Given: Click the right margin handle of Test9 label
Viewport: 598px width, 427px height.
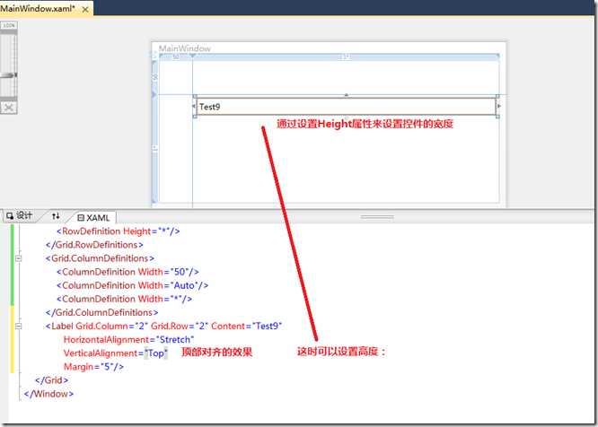Looking at the screenshot, I should click(x=499, y=106).
